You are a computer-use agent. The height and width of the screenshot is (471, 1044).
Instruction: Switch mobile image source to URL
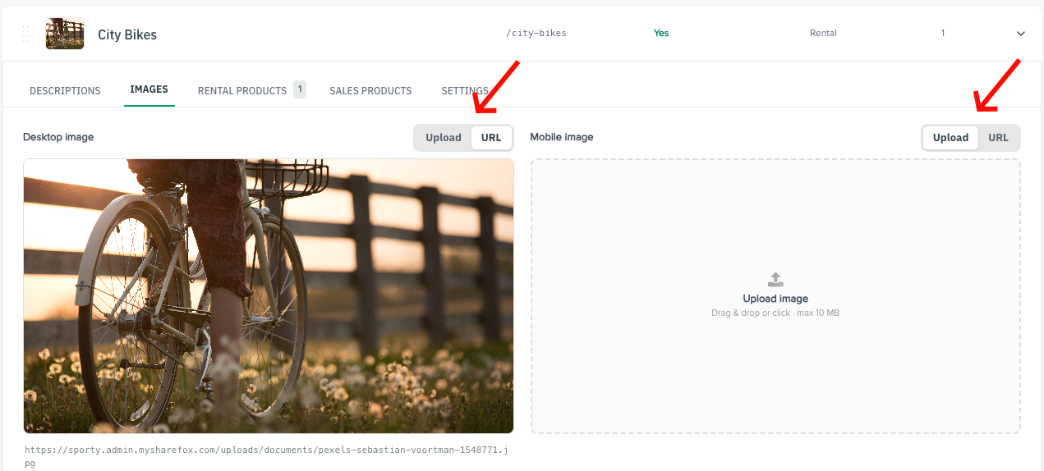pos(998,138)
